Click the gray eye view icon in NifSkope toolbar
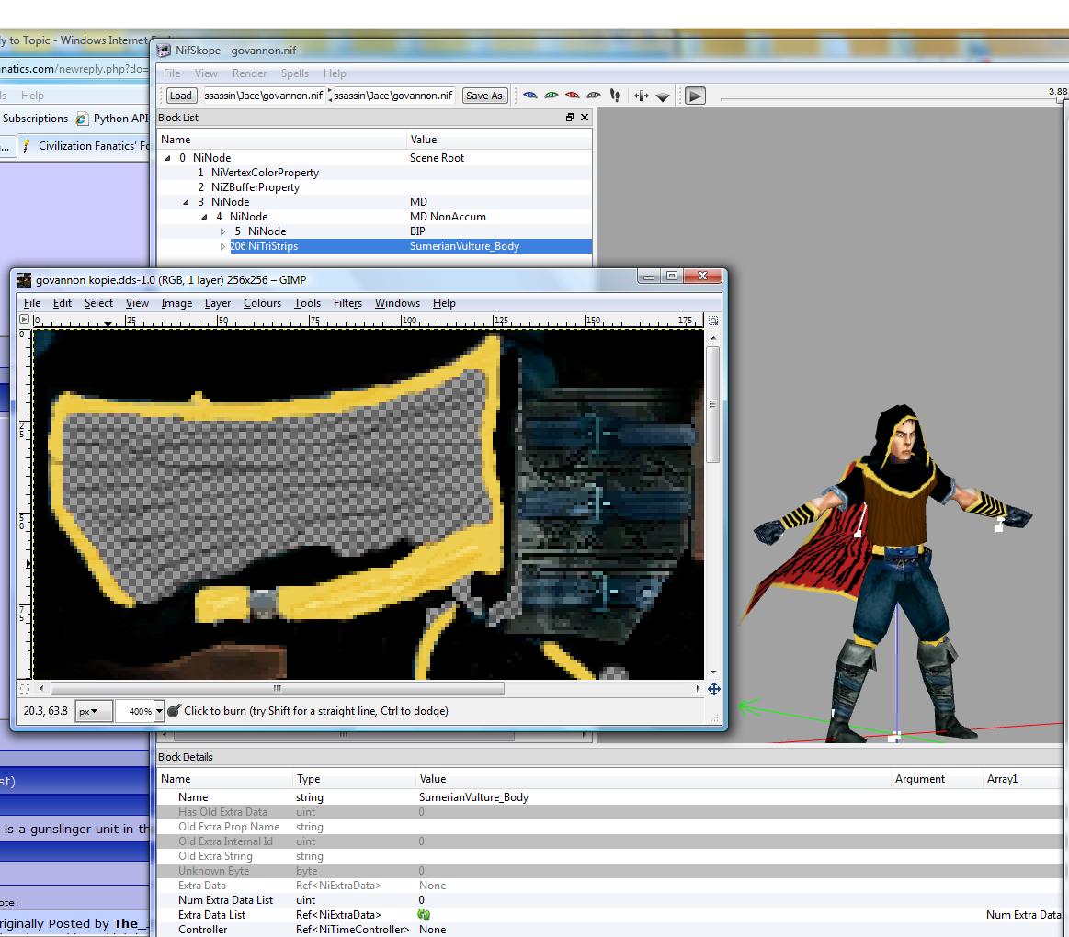 click(x=593, y=96)
